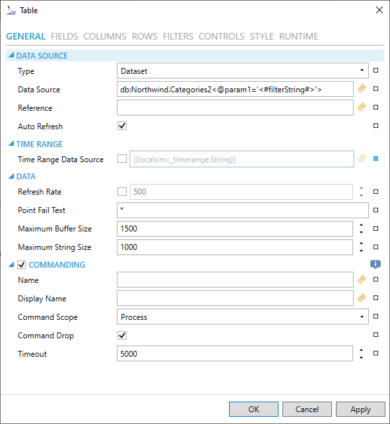Increase Maximum Buffer Size with up arrow
The image size is (390, 424).
tap(362, 225)
